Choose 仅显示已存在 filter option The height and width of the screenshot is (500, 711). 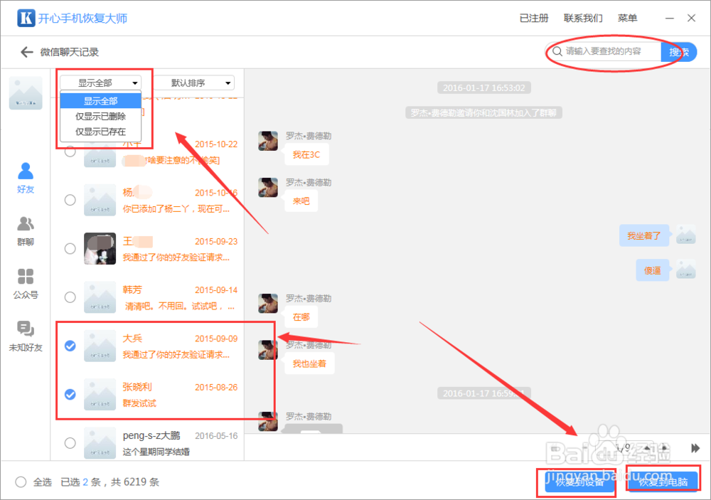[x=101, y=132]
